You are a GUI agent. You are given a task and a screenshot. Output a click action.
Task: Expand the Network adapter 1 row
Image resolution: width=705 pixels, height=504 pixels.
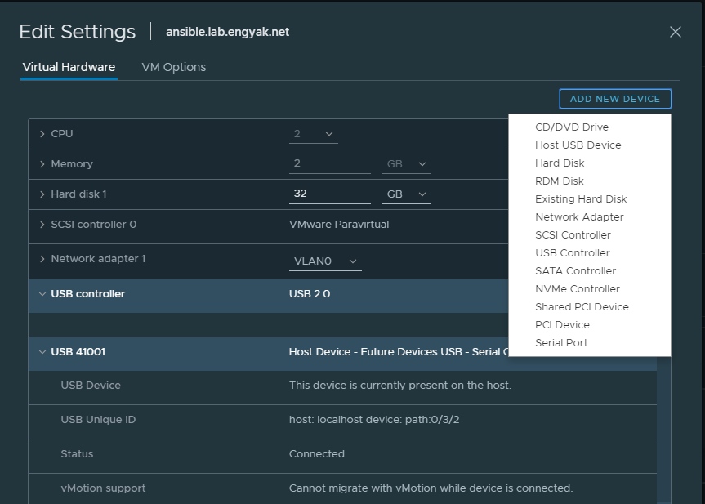[x=42, y=259]
